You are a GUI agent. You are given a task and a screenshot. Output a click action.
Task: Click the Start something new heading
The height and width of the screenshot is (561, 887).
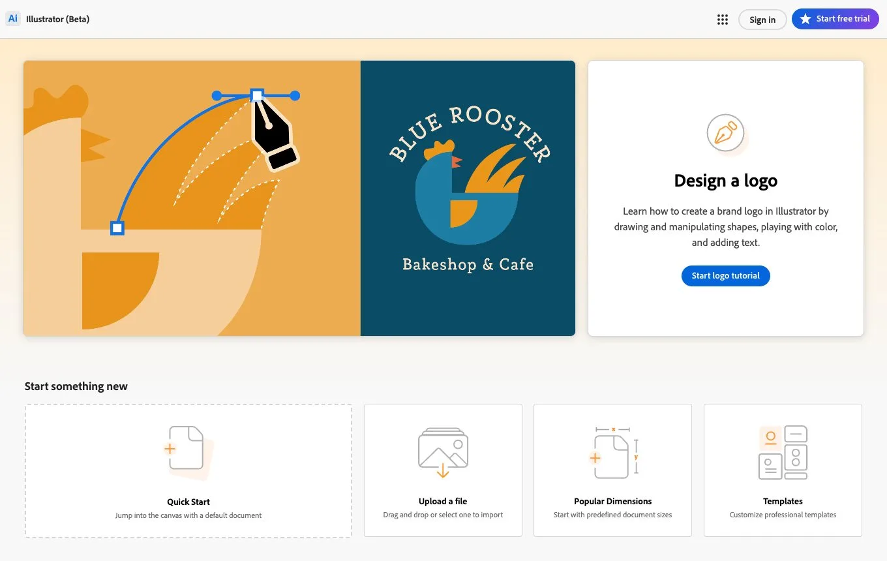pyautogui.click(x=76, y=386)
